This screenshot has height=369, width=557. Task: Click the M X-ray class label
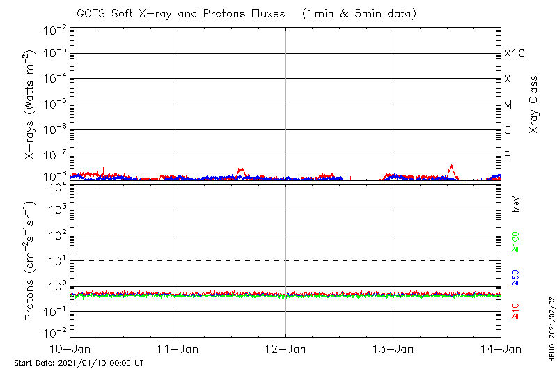coord(508,104)
